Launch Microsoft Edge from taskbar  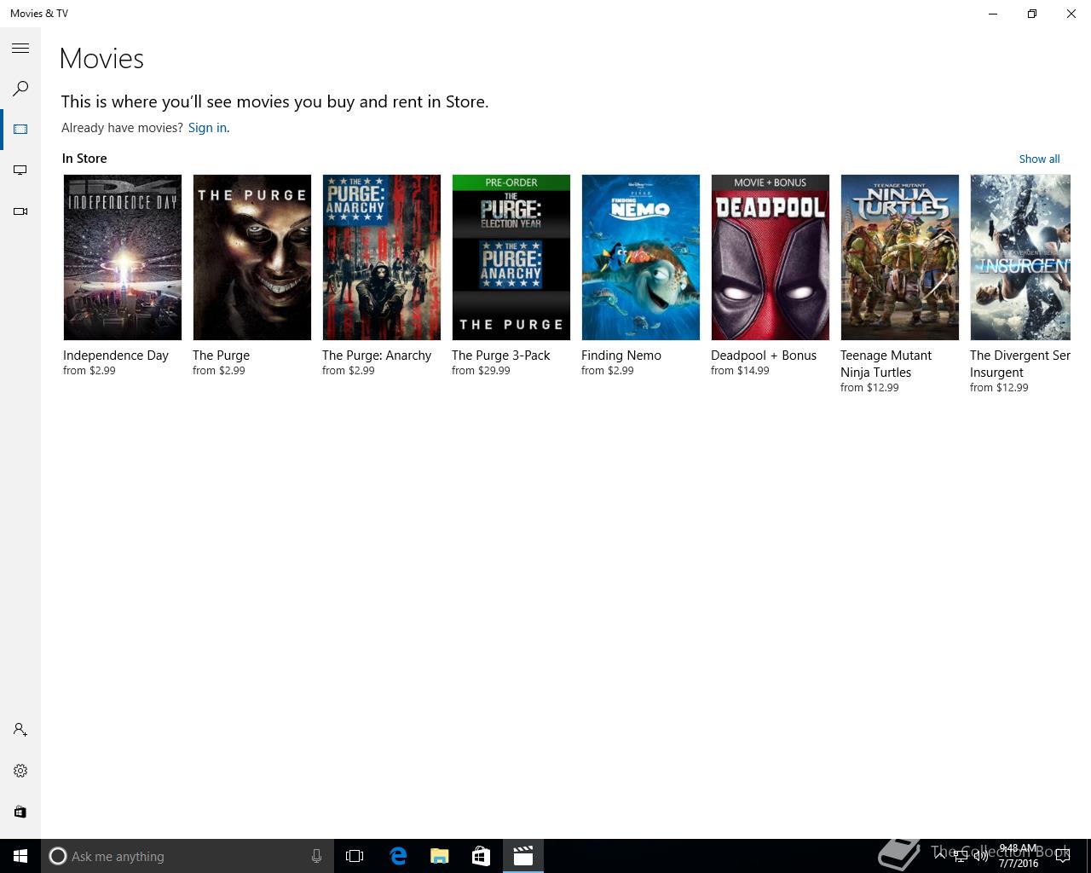[x=398, y=856]
